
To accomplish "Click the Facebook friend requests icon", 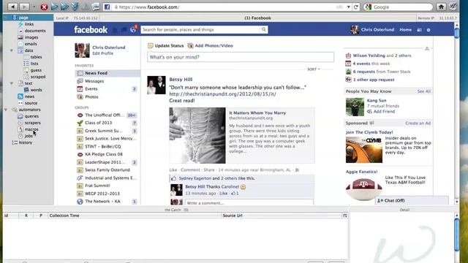I will pyautogui.click(x=115, y=30).
